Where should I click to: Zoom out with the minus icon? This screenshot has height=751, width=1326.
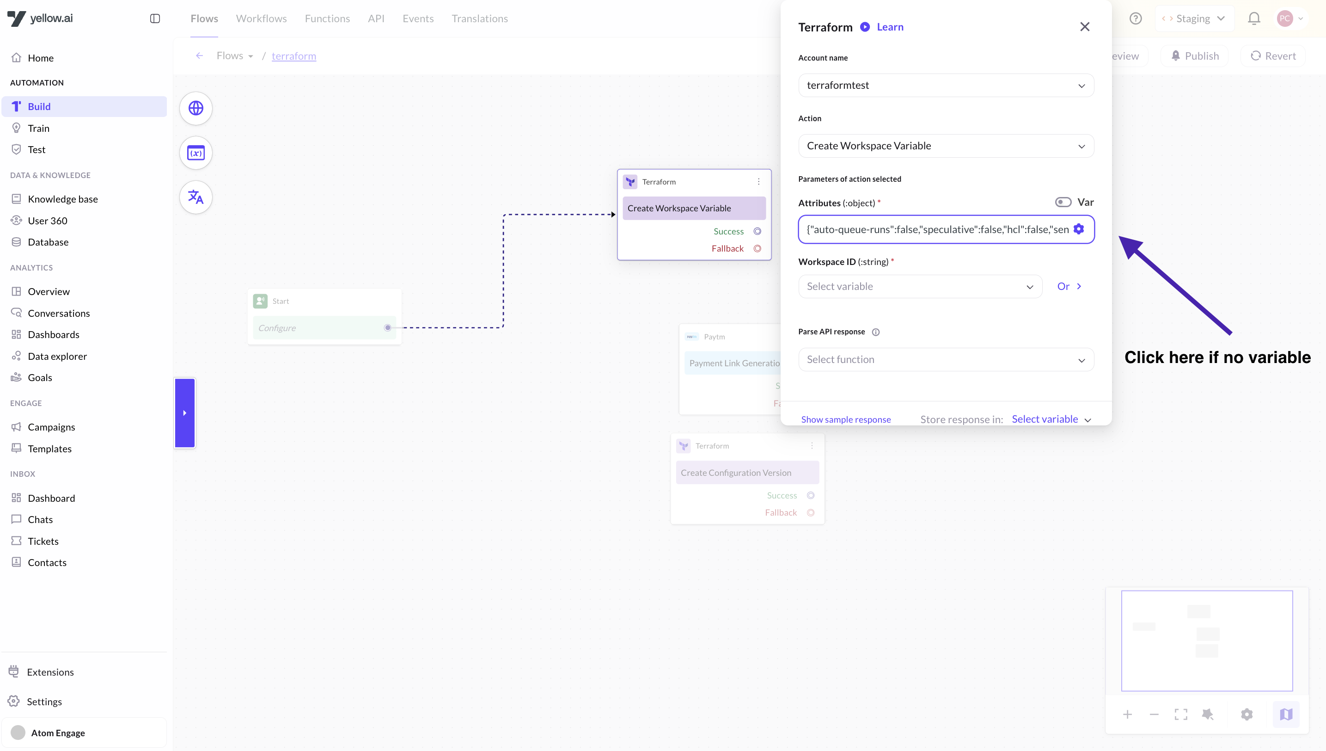click(x=1154, y=714)
